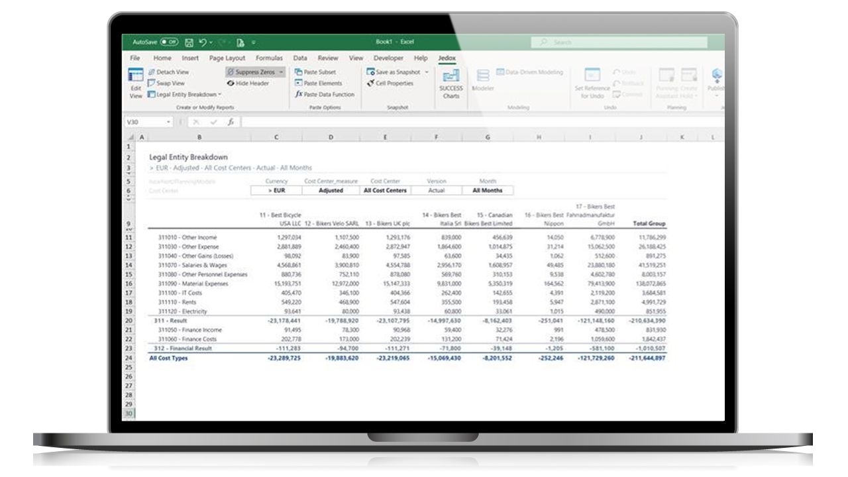Toggle the AutoSave switch

(x=169, y=42)
